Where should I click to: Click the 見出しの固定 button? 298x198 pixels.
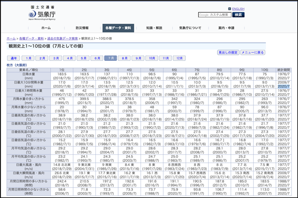(228, 52)
